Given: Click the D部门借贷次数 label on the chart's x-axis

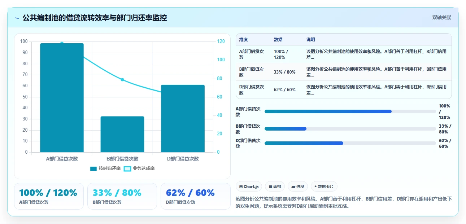Looking at the screenshot, I should (x=183, y=159).
